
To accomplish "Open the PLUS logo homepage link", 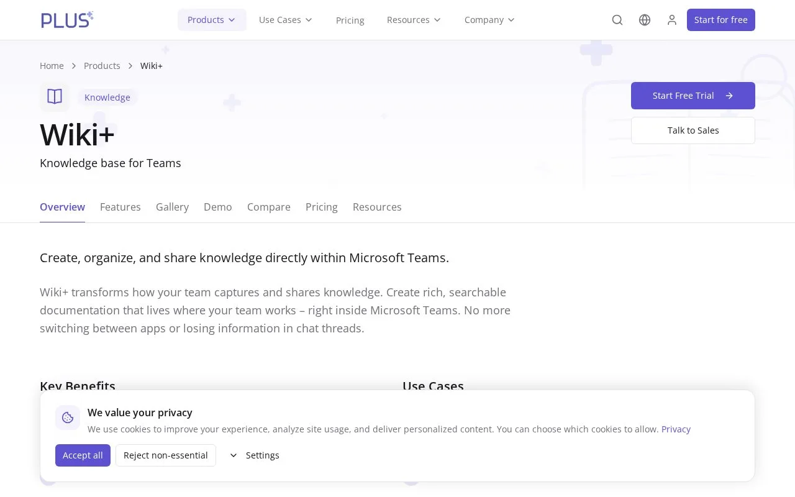I will [67, 20].
